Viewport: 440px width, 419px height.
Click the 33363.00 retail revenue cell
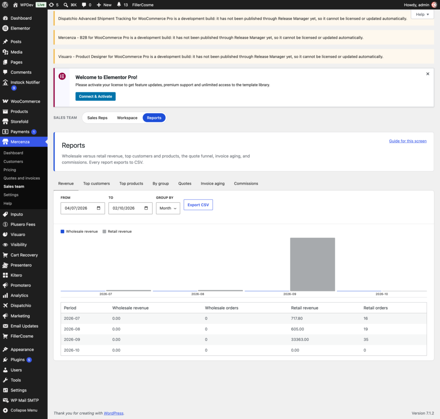(x=299, y=339)
